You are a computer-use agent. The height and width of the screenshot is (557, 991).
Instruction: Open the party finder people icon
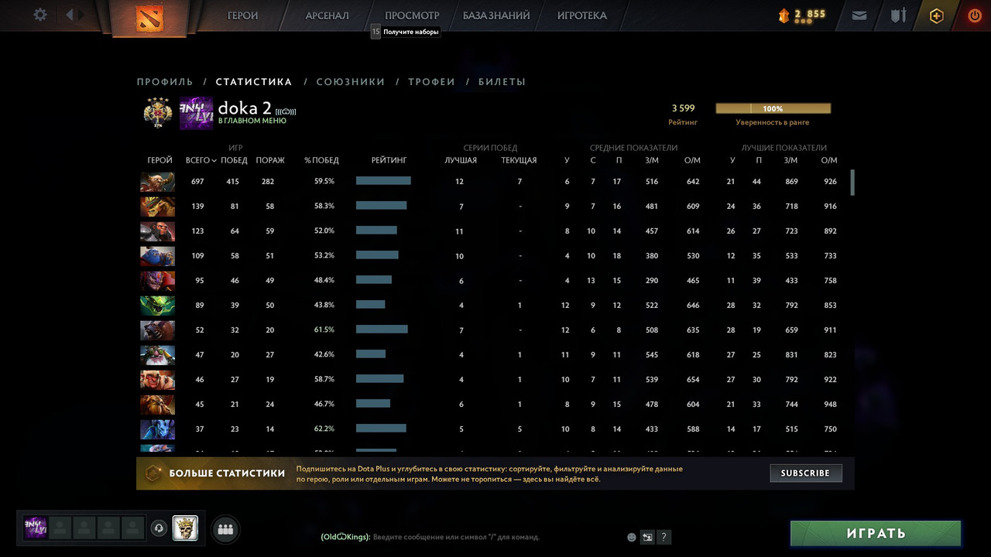tap(225, 529)
